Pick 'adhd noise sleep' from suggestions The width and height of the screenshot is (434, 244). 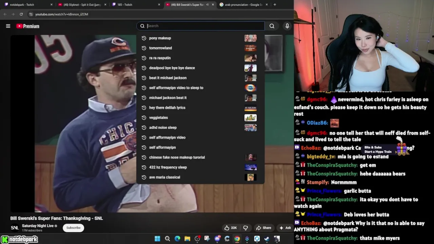200,127
